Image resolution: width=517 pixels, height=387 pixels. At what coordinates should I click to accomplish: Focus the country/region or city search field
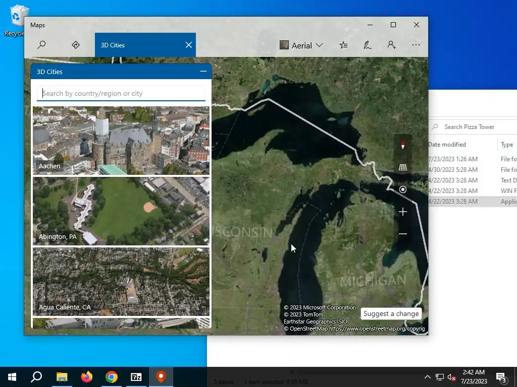[x=121, y=93]
